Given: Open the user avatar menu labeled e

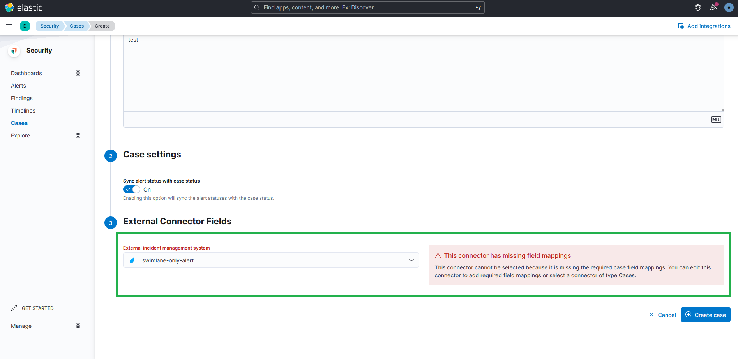Looking at the screenshot, I should (729, 7).
